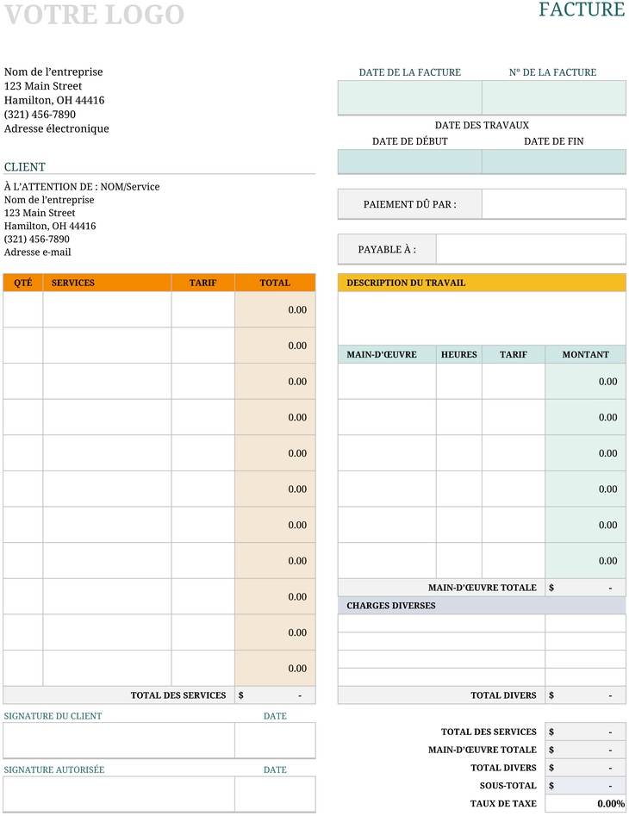Select the cell under DATE DE FIN

(x=553, y=161)
